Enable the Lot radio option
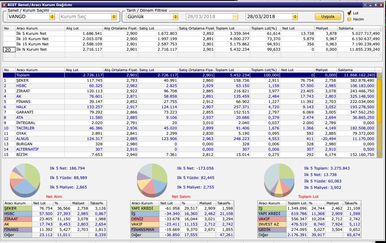The height and width of the screenshot is (243, 386). click(349, 13)
